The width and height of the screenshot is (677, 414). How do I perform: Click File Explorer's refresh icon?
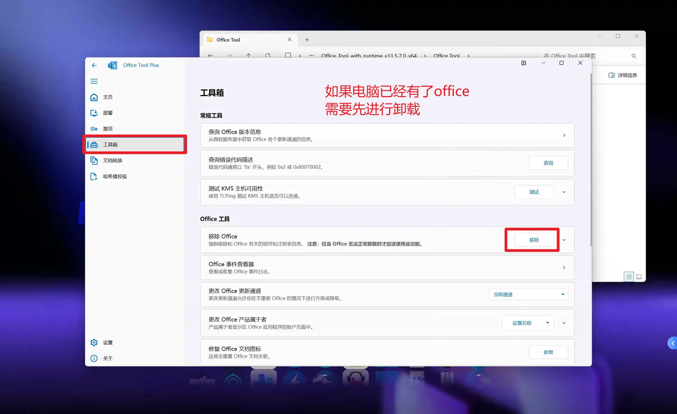(267, 56)
